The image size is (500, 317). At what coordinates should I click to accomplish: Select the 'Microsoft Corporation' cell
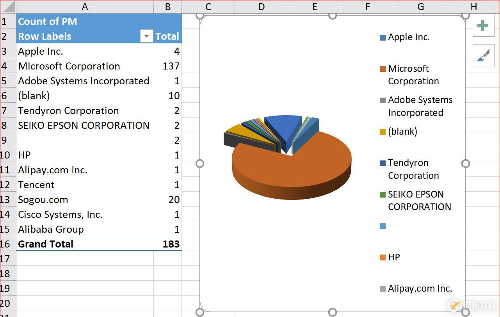pos(85,66)
